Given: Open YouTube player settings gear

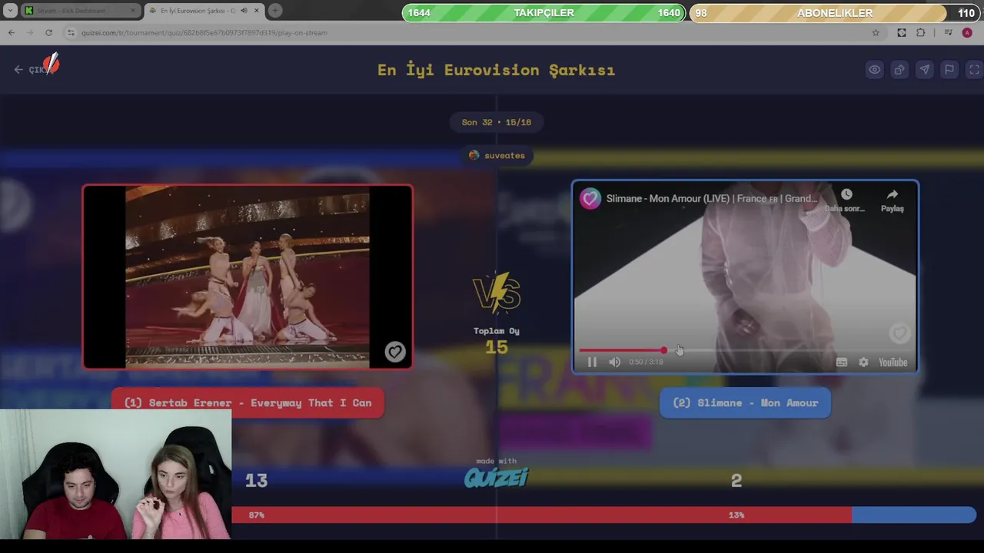Looking at the screenshot, I should click(863, 363).
